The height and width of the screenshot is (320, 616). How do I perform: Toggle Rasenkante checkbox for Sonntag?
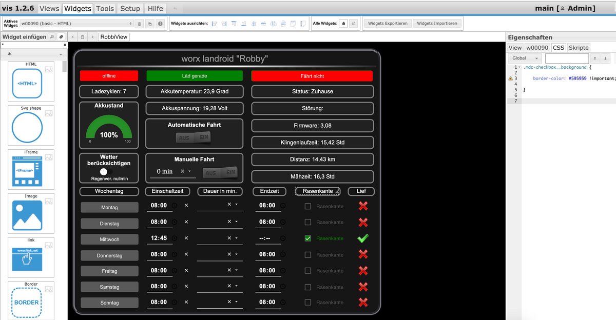[308, 303]
